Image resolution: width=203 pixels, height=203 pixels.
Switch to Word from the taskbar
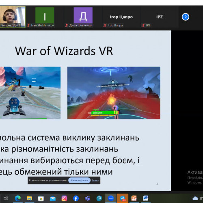(146, 199)
